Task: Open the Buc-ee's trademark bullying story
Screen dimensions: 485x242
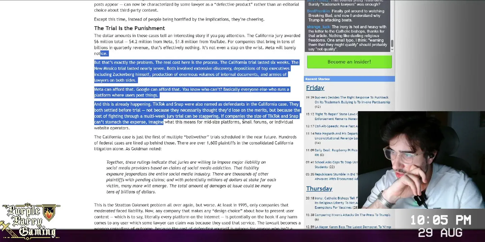Action: [352, 100]
